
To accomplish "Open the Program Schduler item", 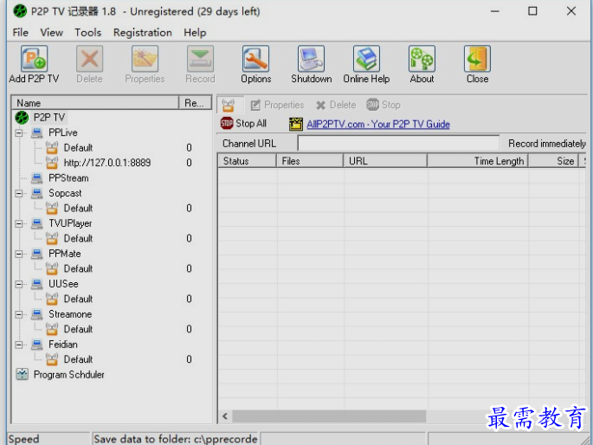I will pos(69,375).
